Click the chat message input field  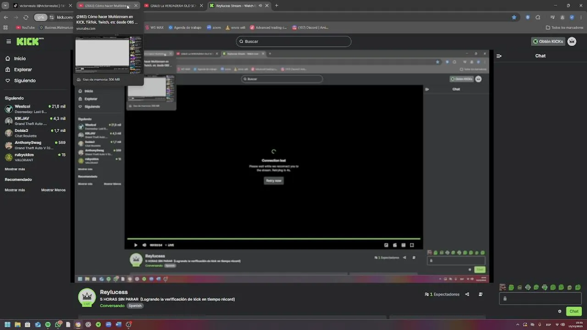click(540, 298)
